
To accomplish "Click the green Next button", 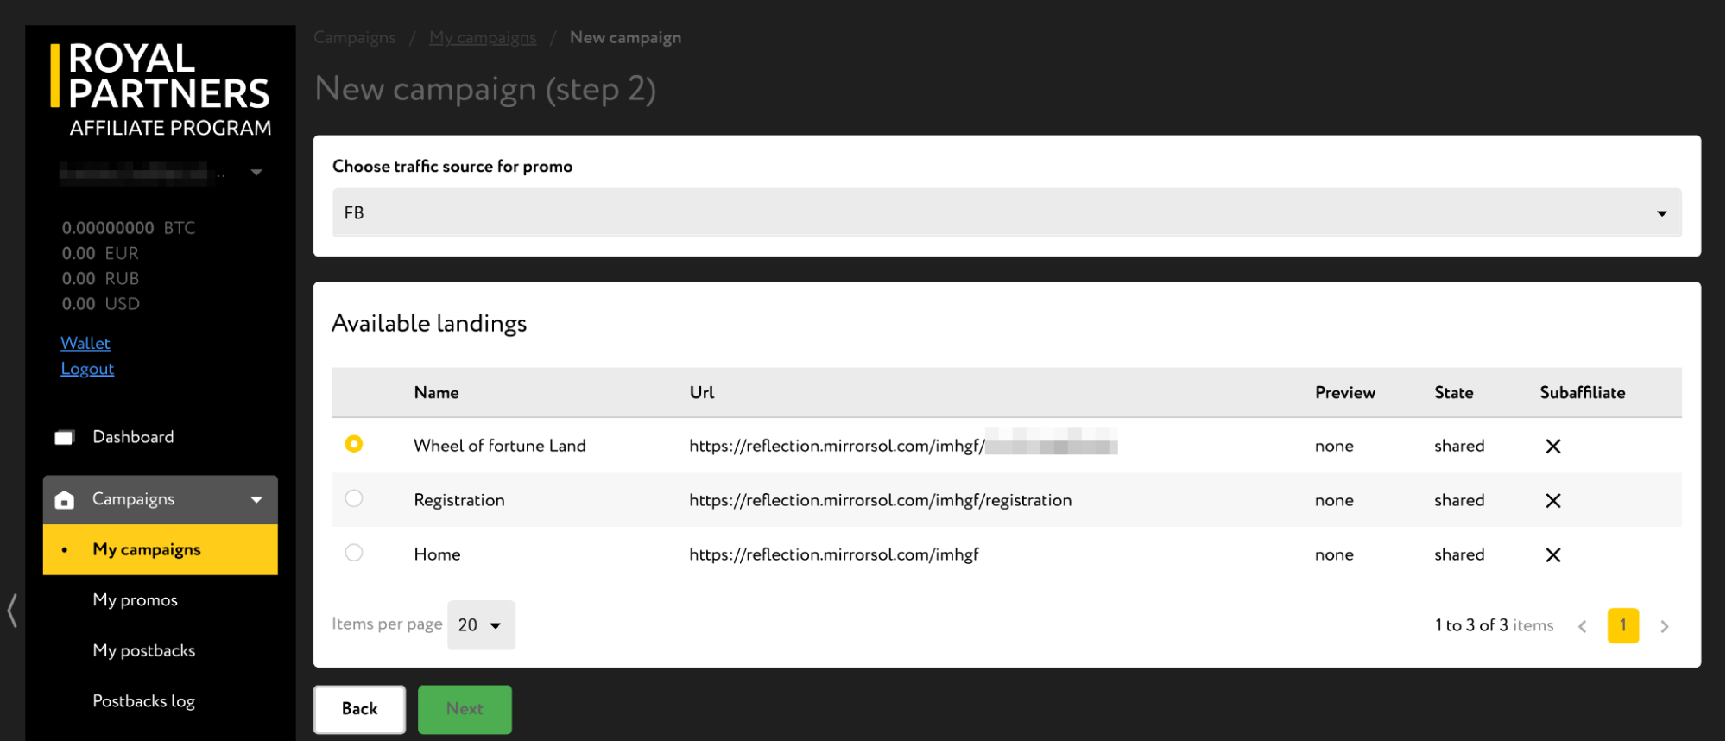I will (465, 709).
